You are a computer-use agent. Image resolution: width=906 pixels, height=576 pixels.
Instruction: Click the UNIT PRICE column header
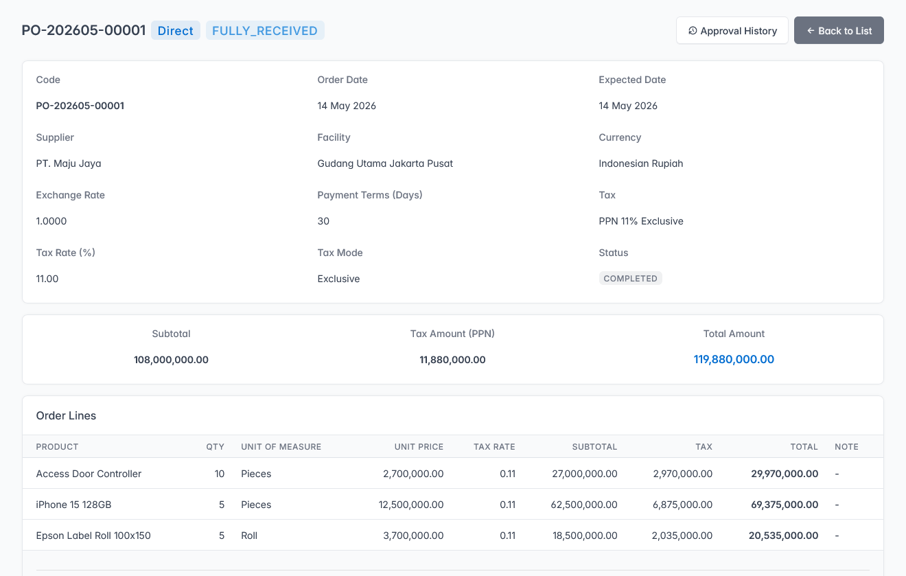[419, 446]
